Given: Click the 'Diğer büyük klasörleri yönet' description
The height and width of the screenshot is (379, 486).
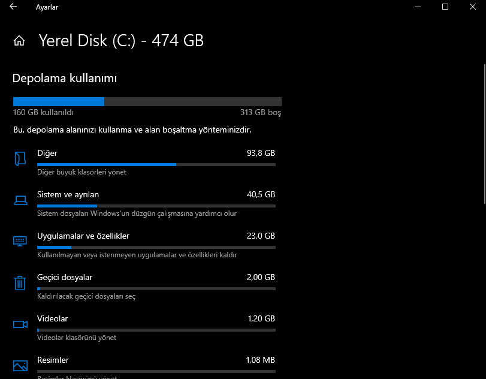Looking at the screenshot, I should (x=81, y=172).
